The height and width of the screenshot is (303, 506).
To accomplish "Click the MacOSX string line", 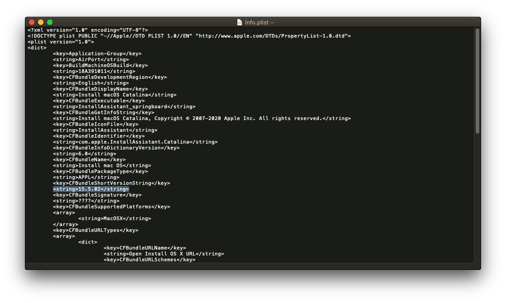I will [115, 218].
